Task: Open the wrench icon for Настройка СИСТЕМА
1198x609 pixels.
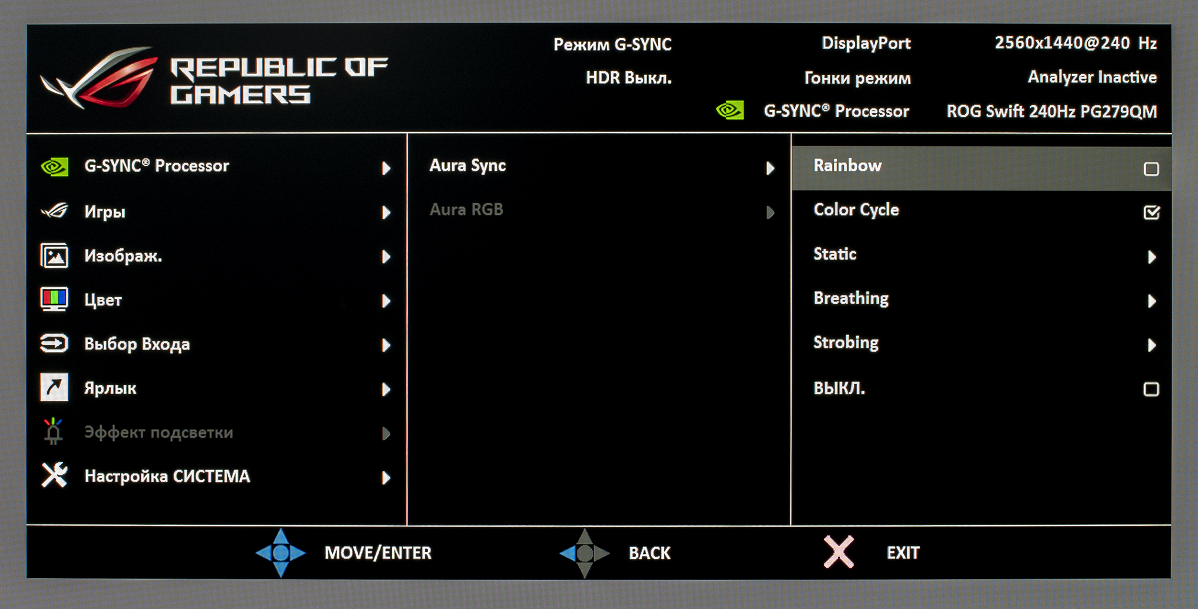Action: click(55, 476)
